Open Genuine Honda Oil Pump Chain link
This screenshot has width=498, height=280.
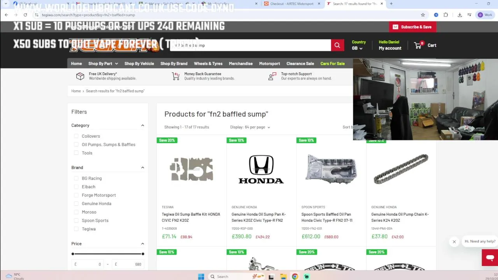coord(400,217)
